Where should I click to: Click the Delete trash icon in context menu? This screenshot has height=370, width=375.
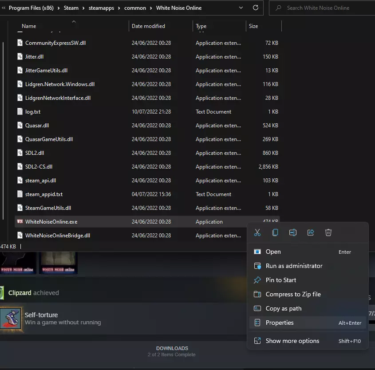point(328,232)
